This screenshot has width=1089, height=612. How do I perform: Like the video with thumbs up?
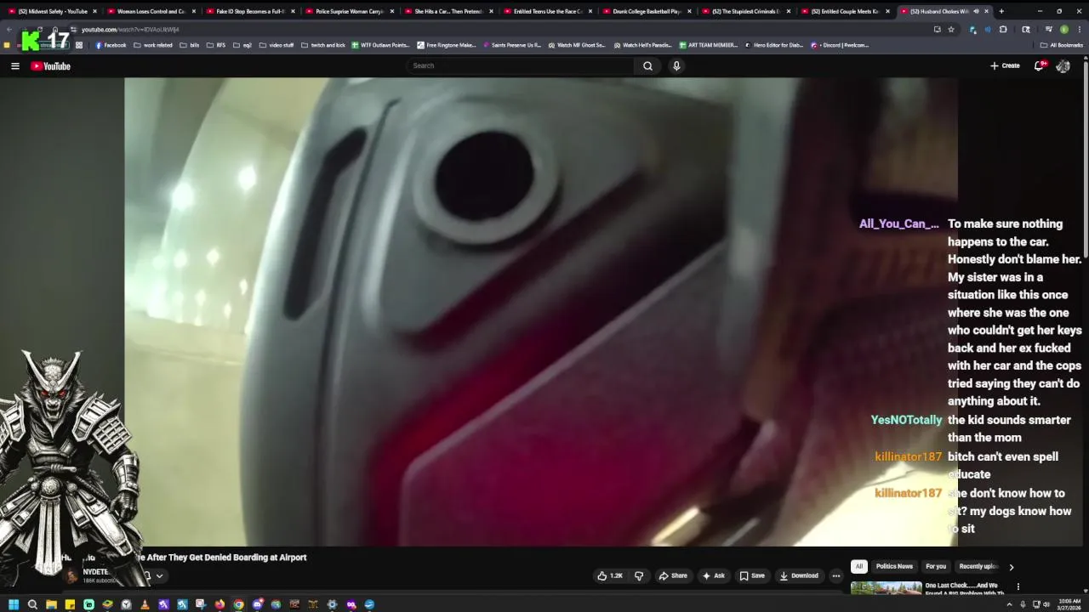[610, 575]
